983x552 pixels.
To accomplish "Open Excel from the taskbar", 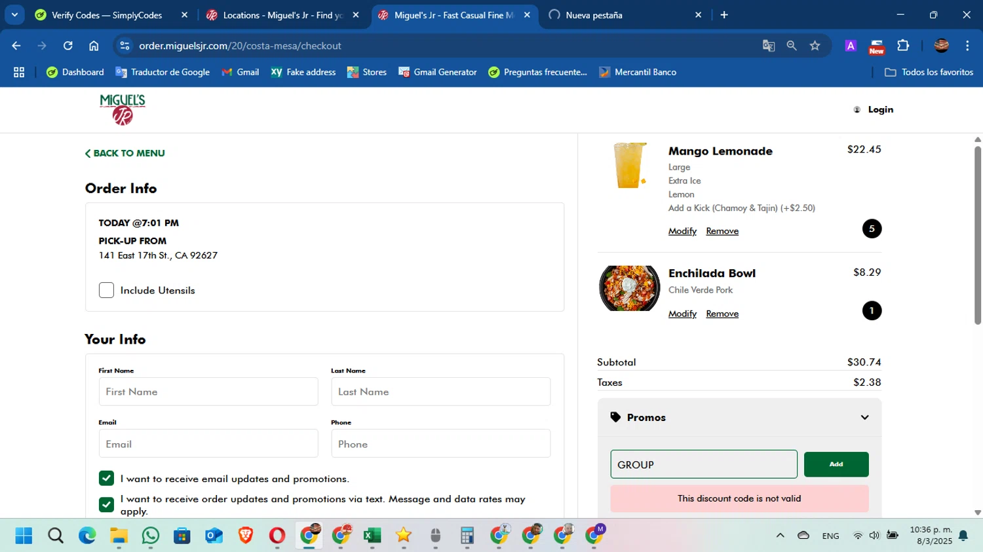I will [x=372, y=536].
